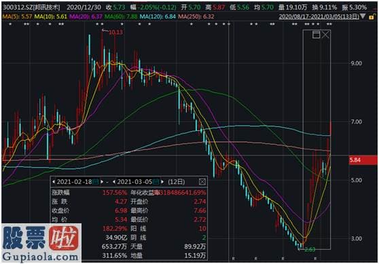Click the 阳线 count 10
This screenshot has height=264, width=379.
point(202,229)
